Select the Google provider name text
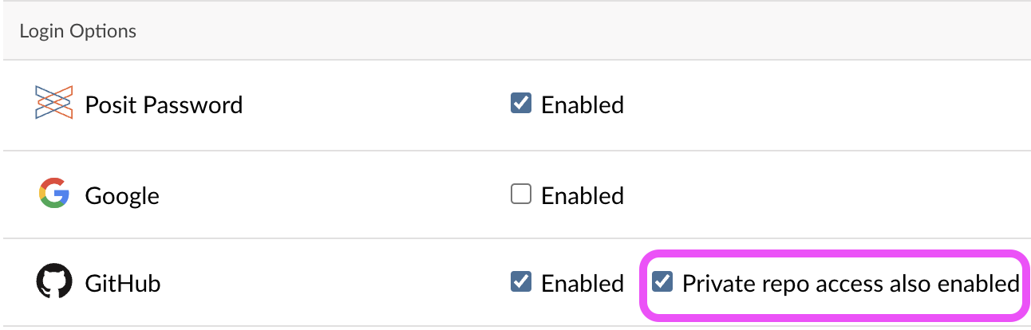Screen dimensions: 1031x330 tap(122, 195)
